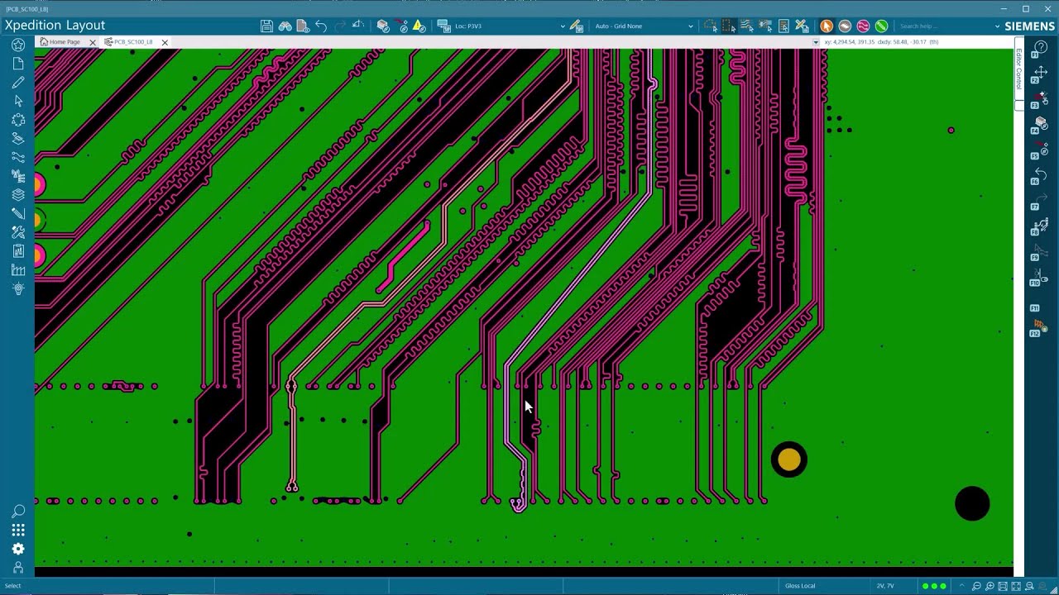Select the gold via pad on canvas
Viewport: 1059px width, 595px height.
[789, 459]
